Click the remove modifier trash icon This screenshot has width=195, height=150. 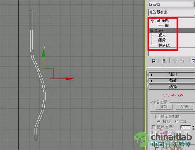pyautogui.click(x=182, y=61)
